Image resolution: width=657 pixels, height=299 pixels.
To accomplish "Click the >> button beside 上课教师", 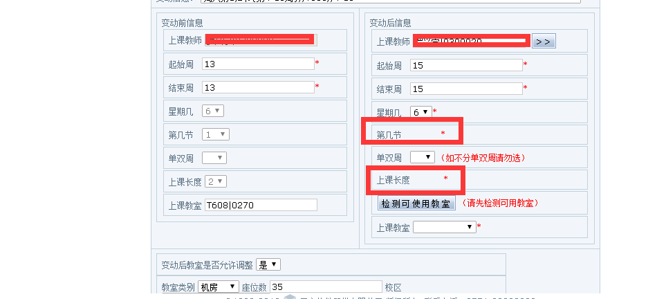I will point(544,42).
